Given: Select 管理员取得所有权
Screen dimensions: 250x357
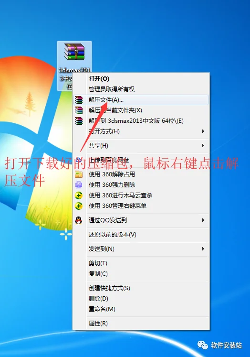Looking at the screenshot, I should [x=141, y=89].
